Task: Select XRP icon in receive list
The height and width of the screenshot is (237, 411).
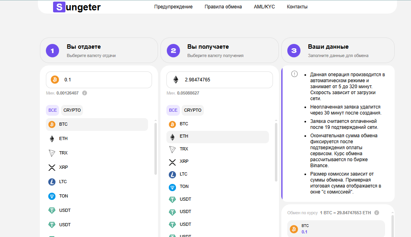Action: click(172, 162)
